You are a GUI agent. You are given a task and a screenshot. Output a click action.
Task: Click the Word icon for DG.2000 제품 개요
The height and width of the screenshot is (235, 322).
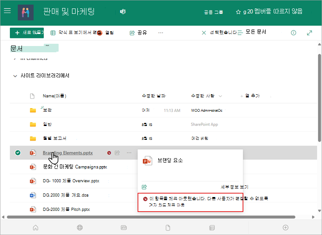point(33,195)
